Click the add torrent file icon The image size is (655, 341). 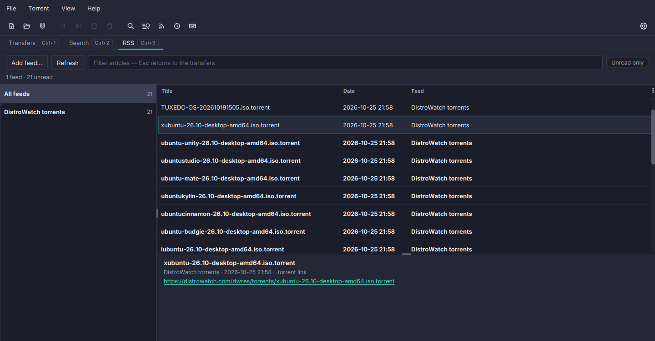11,26
